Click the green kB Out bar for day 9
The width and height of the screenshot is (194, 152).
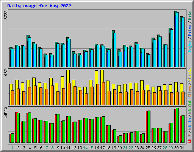coord(58,128)
